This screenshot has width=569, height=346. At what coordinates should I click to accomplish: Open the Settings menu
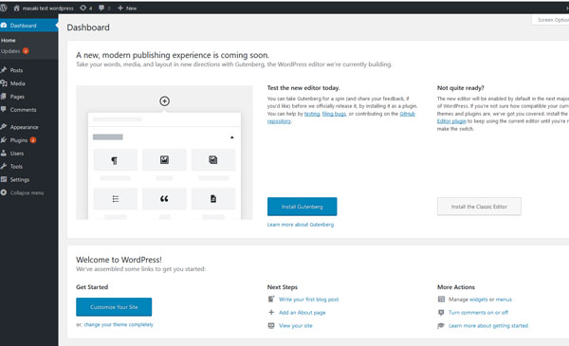[28, 179]
